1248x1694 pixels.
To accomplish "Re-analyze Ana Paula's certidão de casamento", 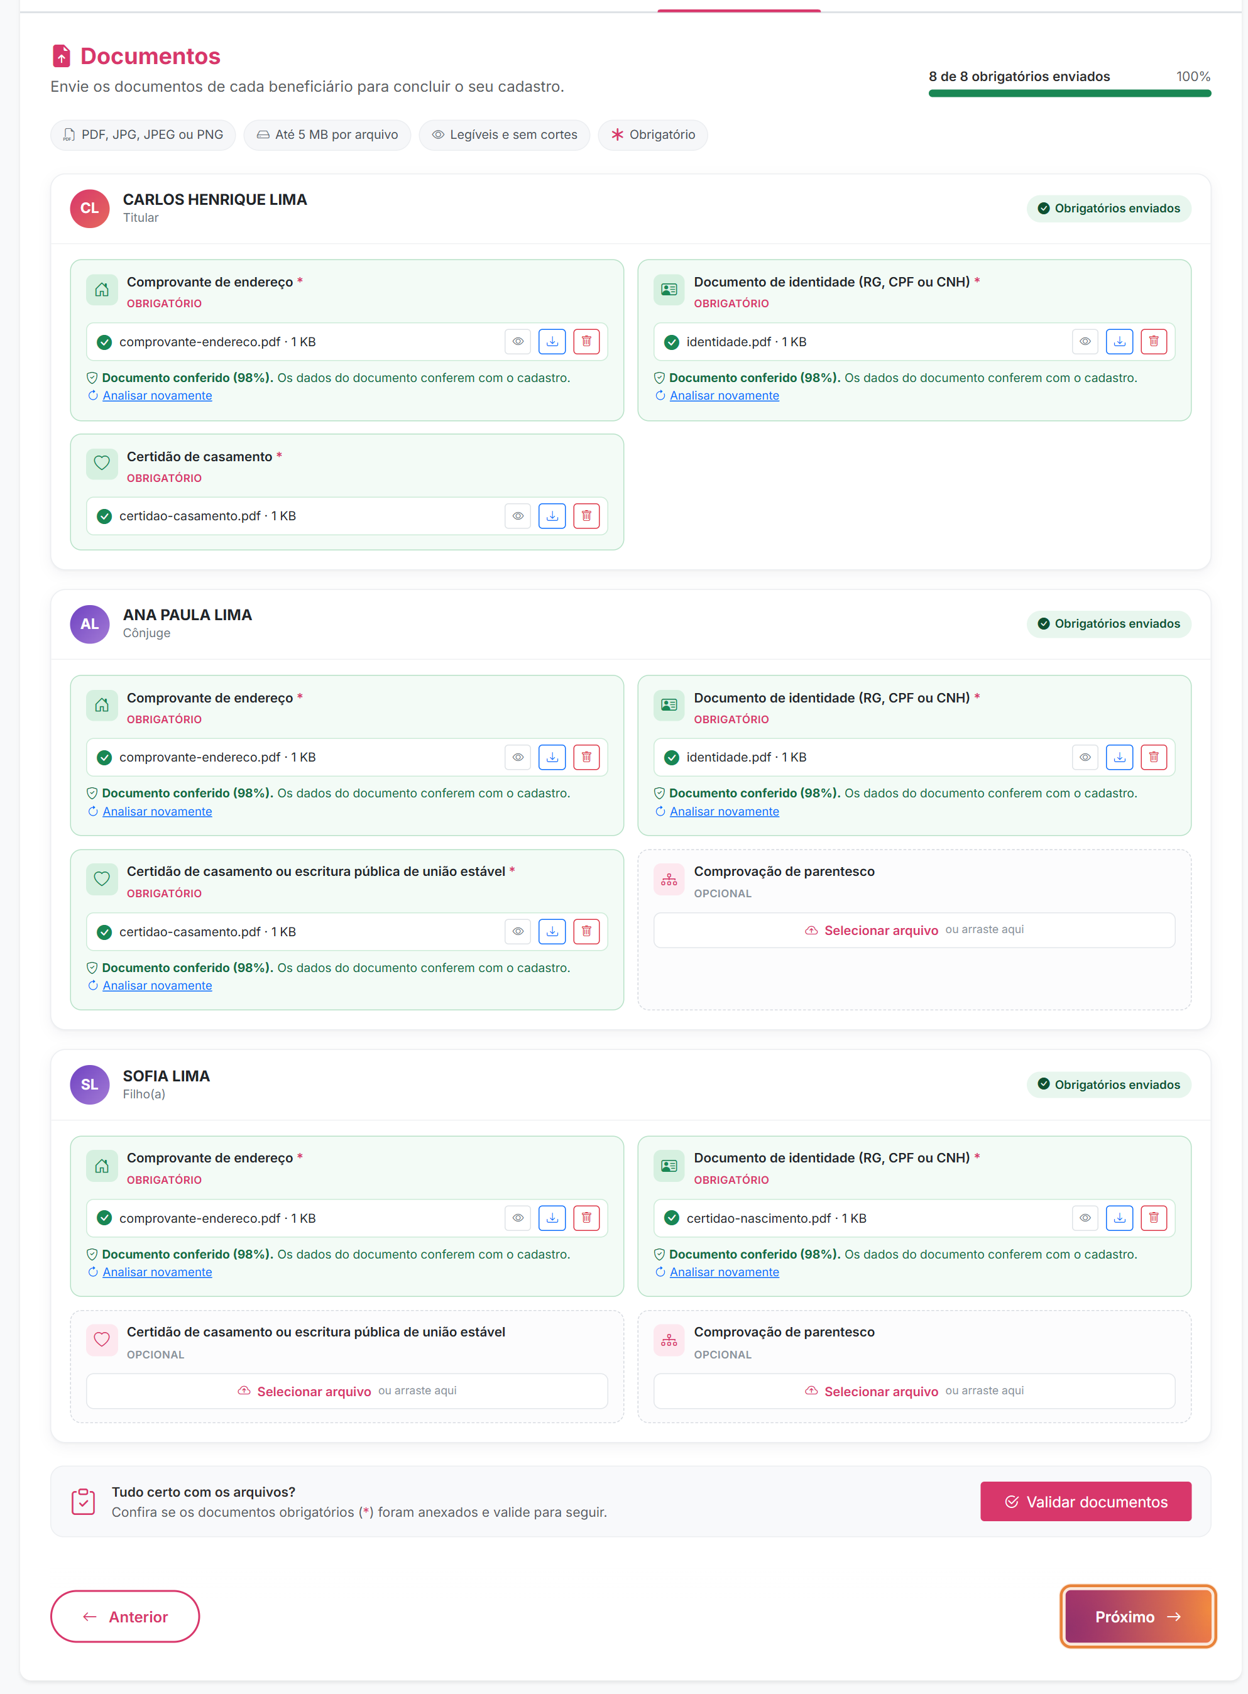I will coord(157,986).
